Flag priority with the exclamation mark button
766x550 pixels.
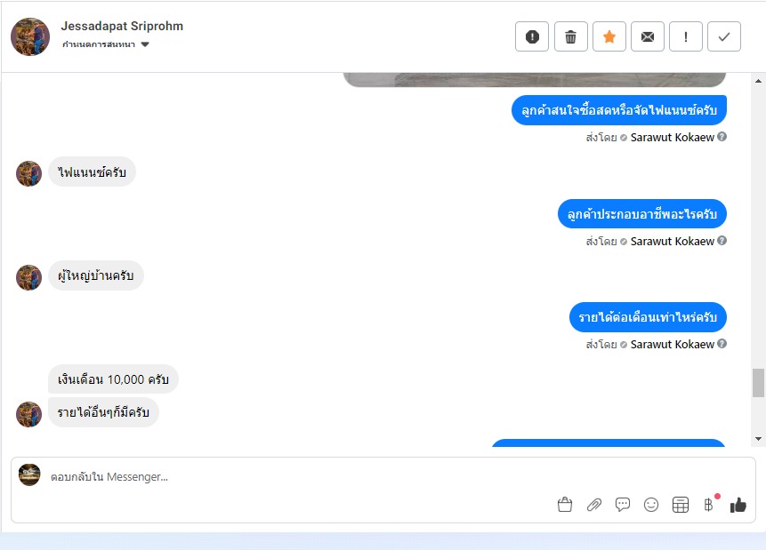[x=686, y=36]
